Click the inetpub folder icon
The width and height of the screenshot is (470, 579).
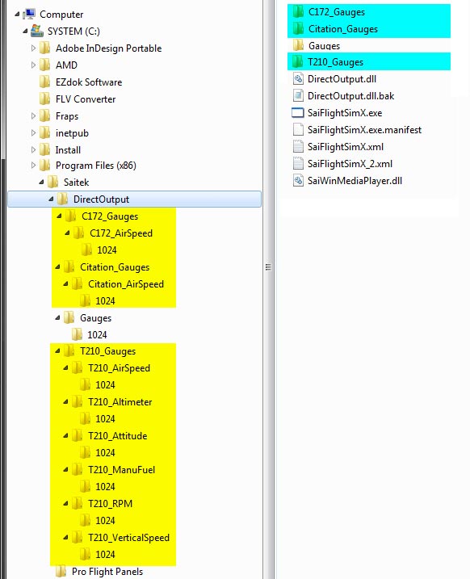pos(44,133)
